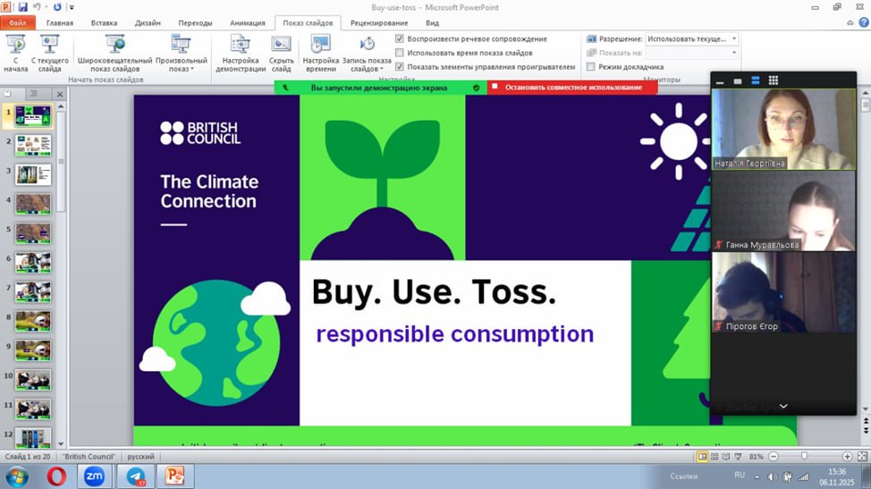The image size is (871, 489).
Task: Start slideshow from status bar icon
Action: point(739,456)
